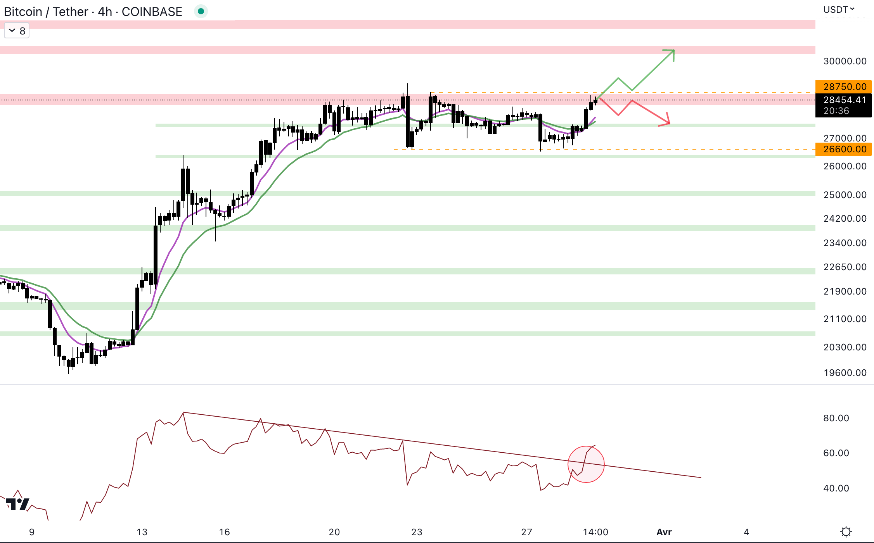This screenshot has width=874, height=543.
Task: Select the red downward arrow drawing
Action: click(x=650, y=112)
